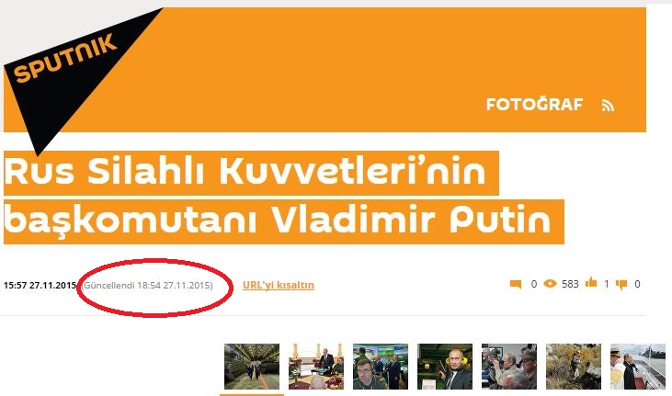This screenshot has height=396, width=672.
Task: Select the first thumbnail with tanks hangar
Action: 252,366
